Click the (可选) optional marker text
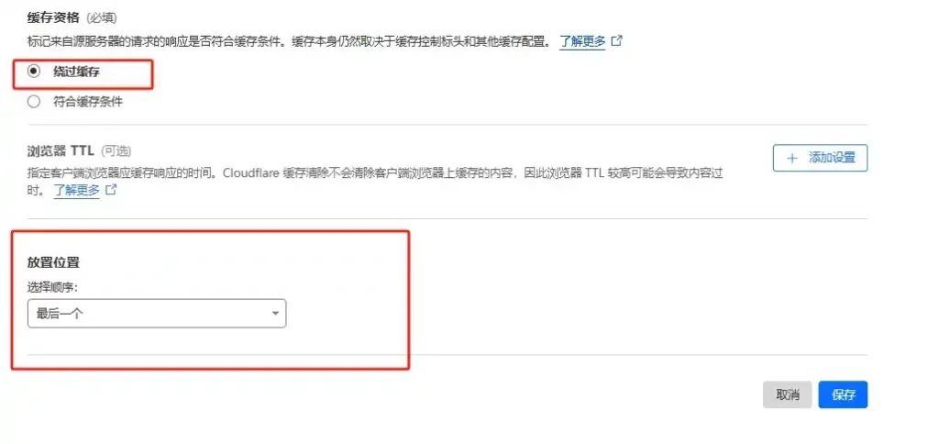 pyautogui.click(x=116, y=150)
